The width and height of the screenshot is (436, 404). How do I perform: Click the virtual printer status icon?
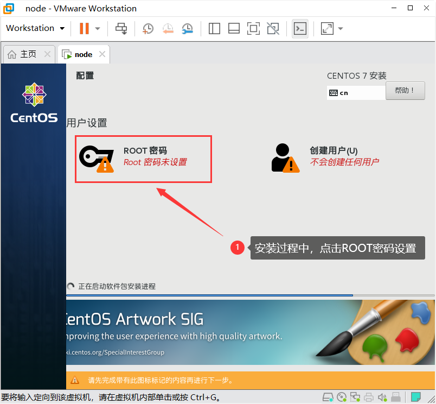tap(369, 397)
